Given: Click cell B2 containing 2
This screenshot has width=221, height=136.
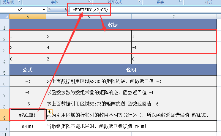Looking at the screenshot, I should coord(89,36).
